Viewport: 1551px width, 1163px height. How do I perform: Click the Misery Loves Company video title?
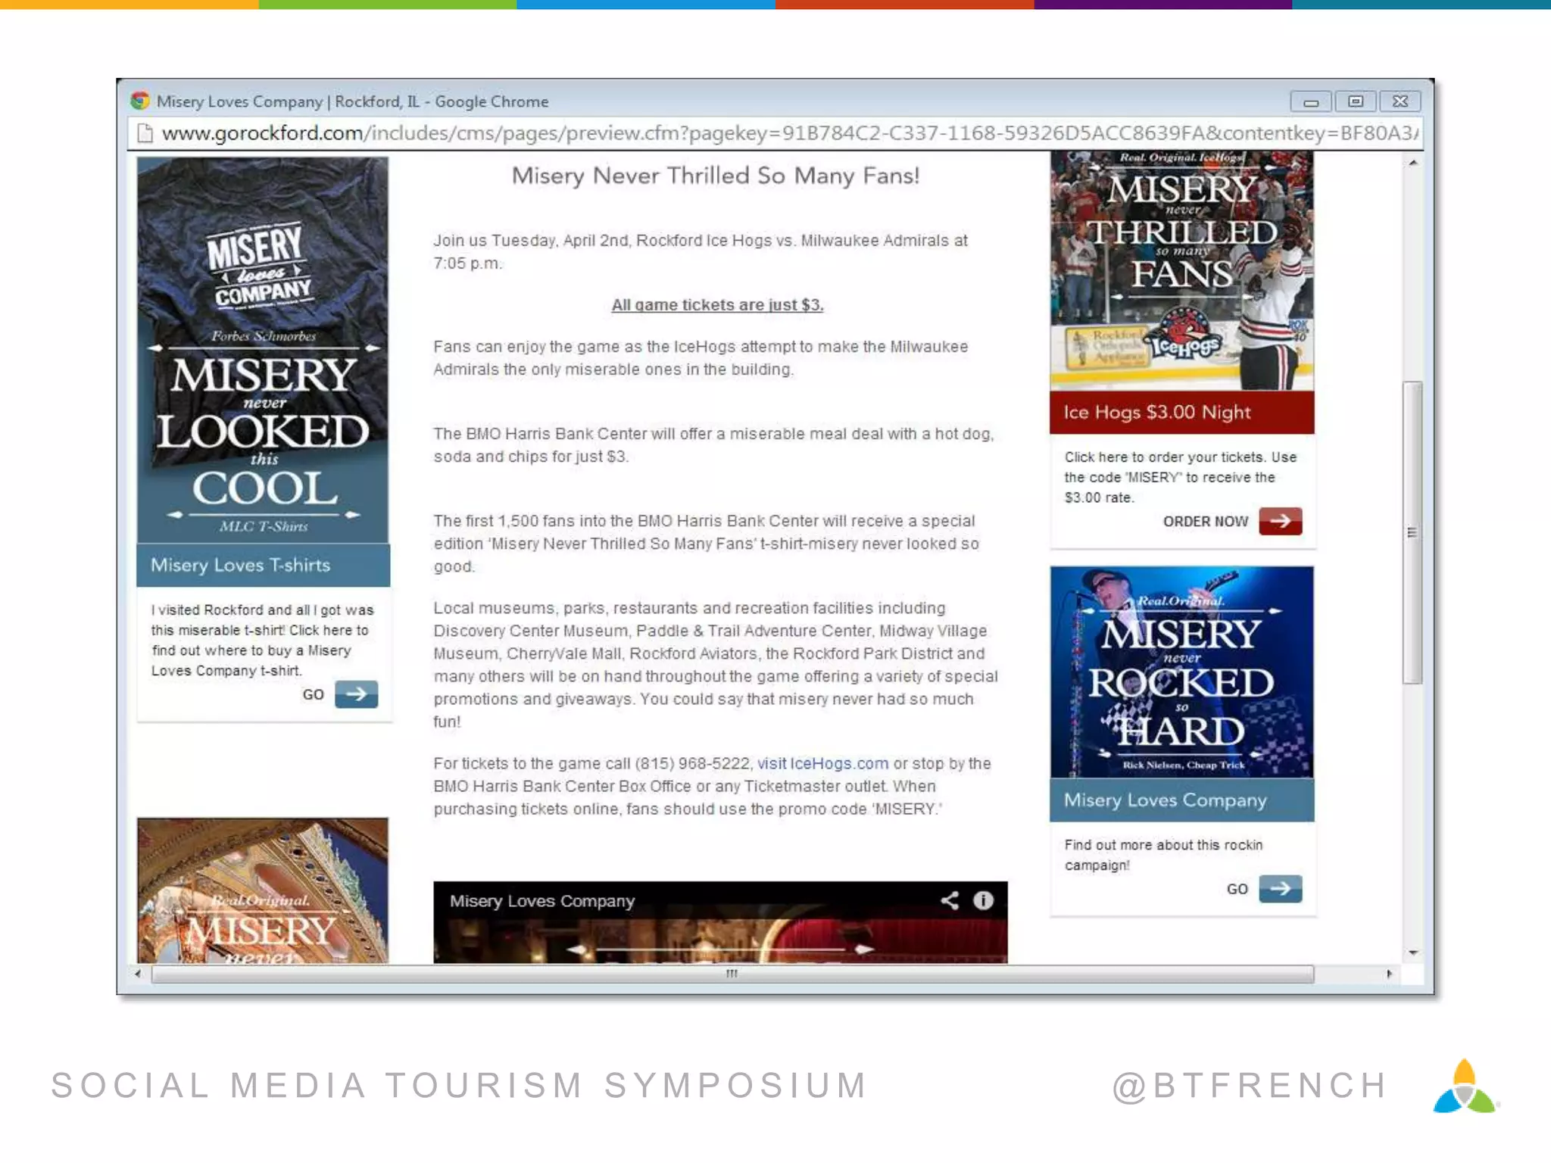(x=542, y=901)
